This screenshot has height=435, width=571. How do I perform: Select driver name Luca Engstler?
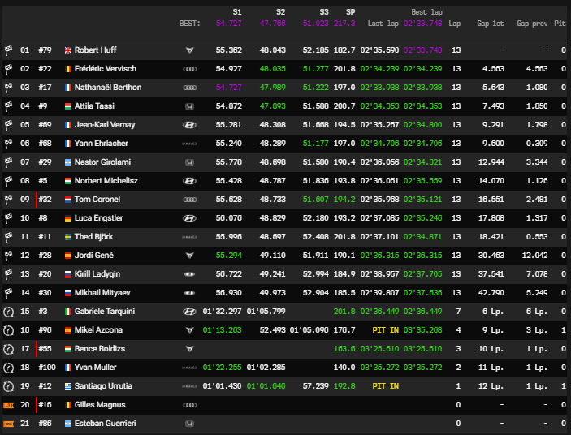click(x=99, y=218)
